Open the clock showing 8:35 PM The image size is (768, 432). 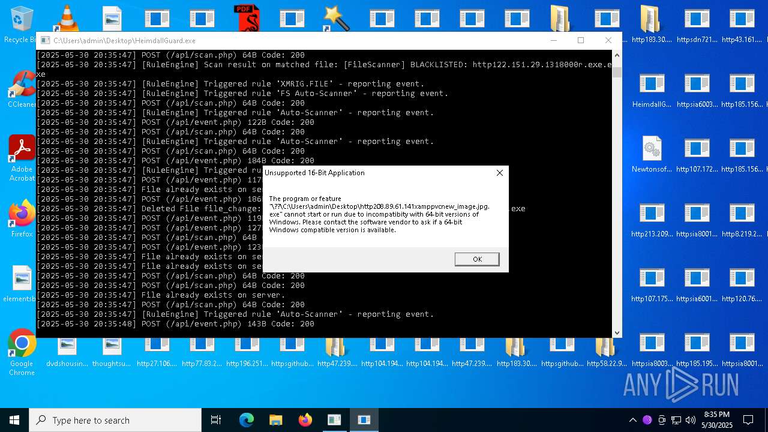click(717, 420)
